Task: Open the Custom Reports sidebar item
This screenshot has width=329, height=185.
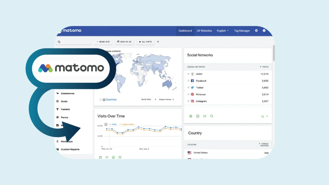Action: click(70, 149)
